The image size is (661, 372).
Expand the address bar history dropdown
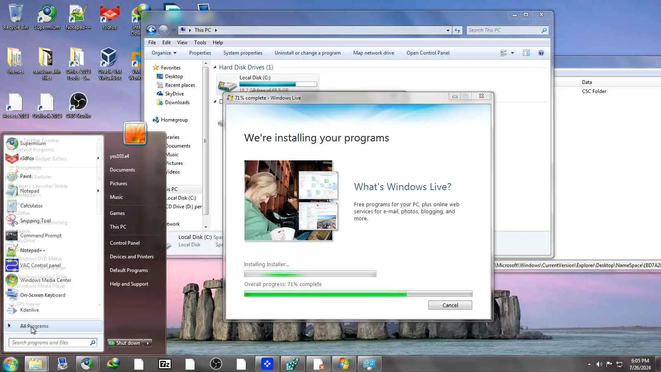[448, 30]
